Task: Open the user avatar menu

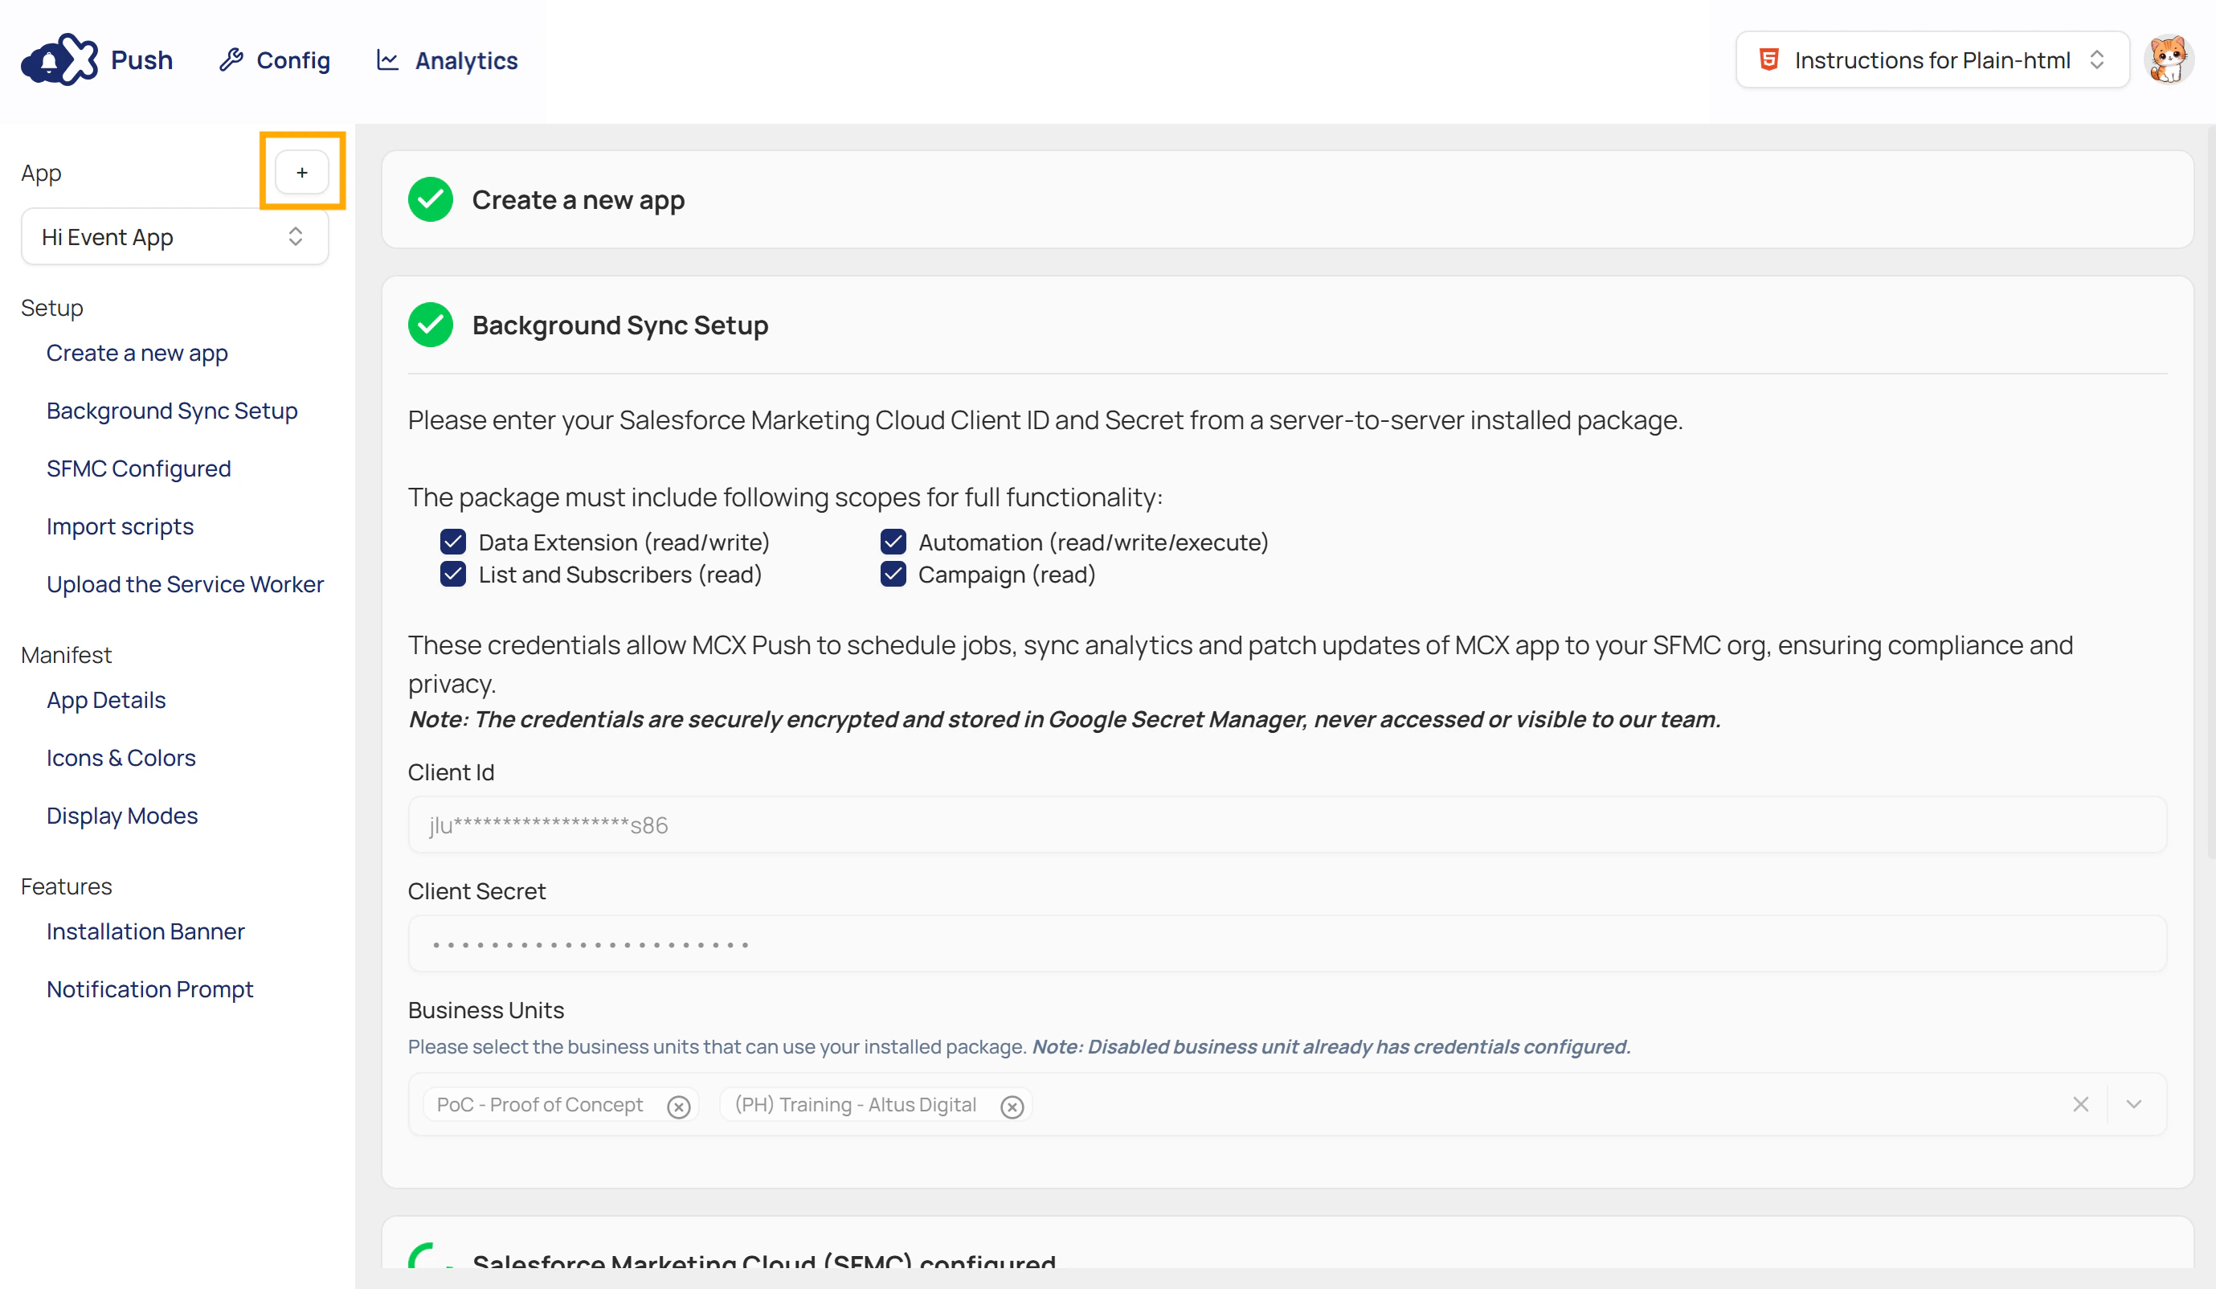Action: [2169, 59]
